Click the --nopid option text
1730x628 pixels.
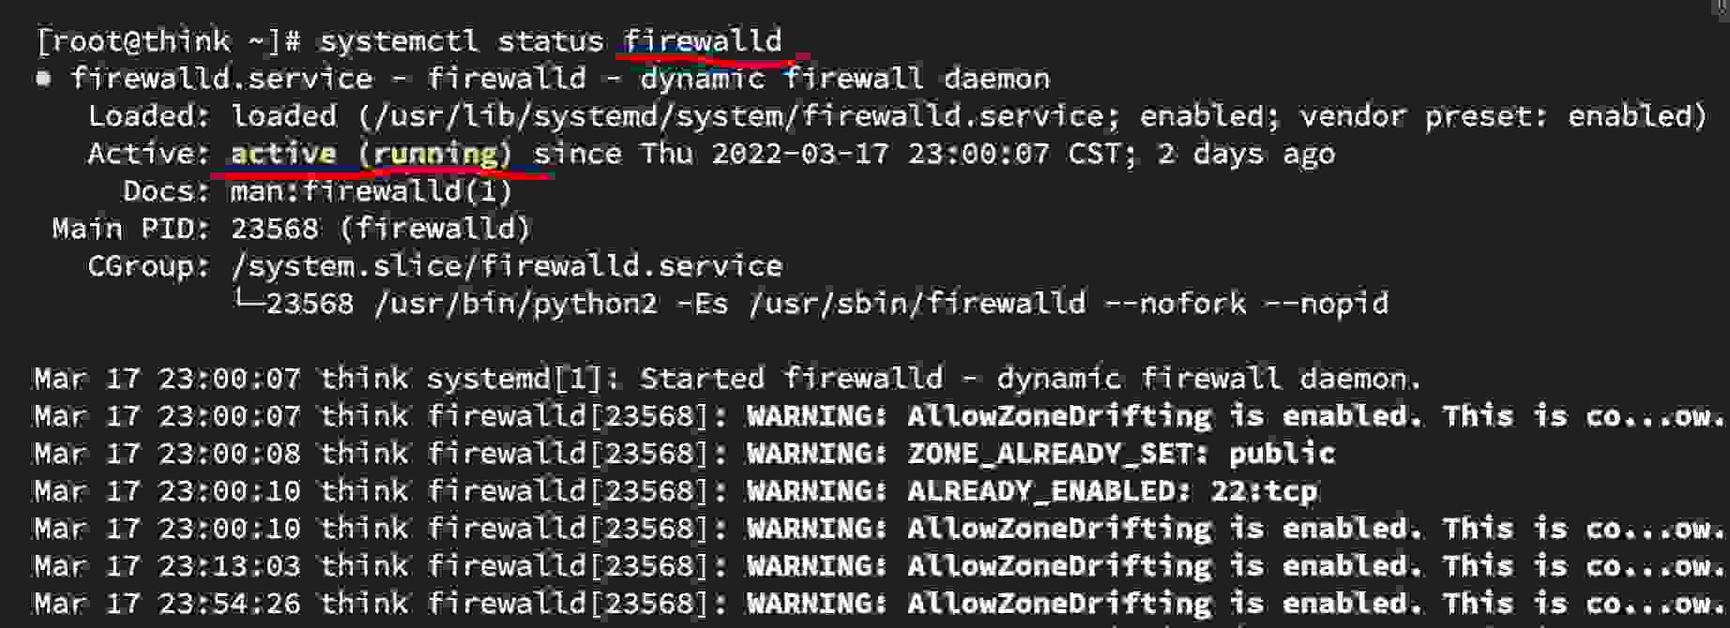click(1328, 304)
